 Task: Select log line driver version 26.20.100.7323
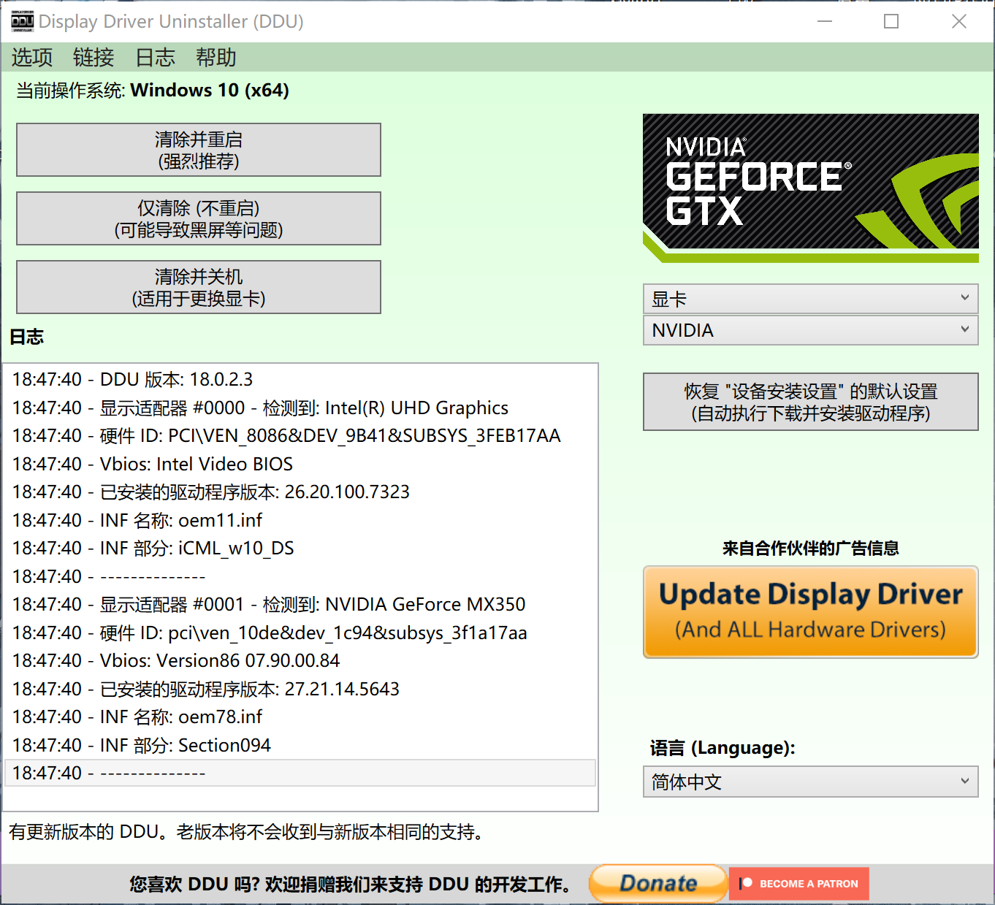click(300, 492)
